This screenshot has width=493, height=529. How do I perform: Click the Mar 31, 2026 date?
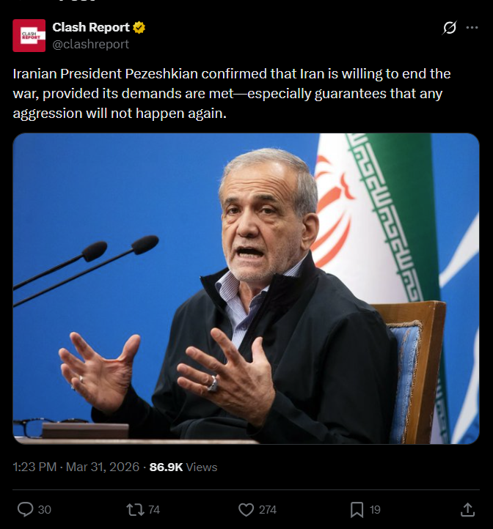tap(103, 467)
